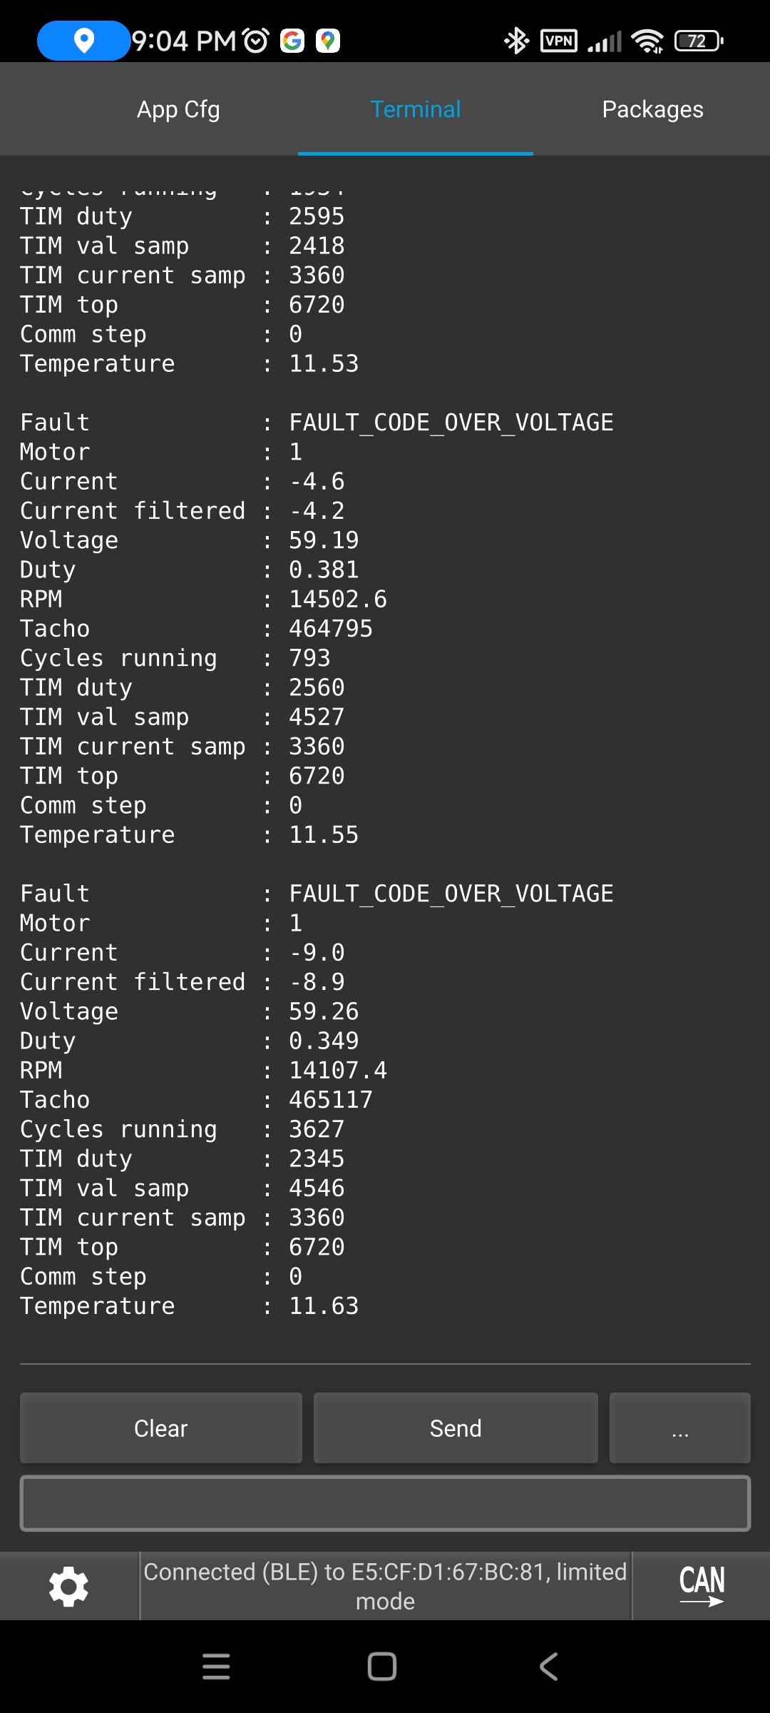770x1713 pixels.
Task: Clear the terminal output
Action: click(x=161, y=1428)
